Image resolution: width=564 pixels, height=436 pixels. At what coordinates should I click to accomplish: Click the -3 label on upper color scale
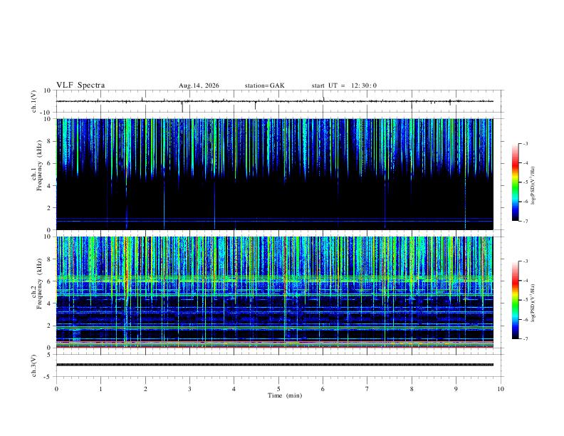(526, 143)
